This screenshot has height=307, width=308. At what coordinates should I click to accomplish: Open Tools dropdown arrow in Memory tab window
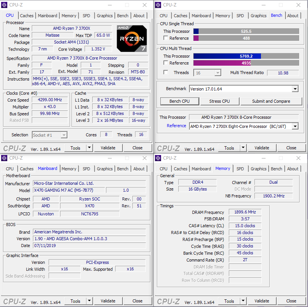click(243, 301)
